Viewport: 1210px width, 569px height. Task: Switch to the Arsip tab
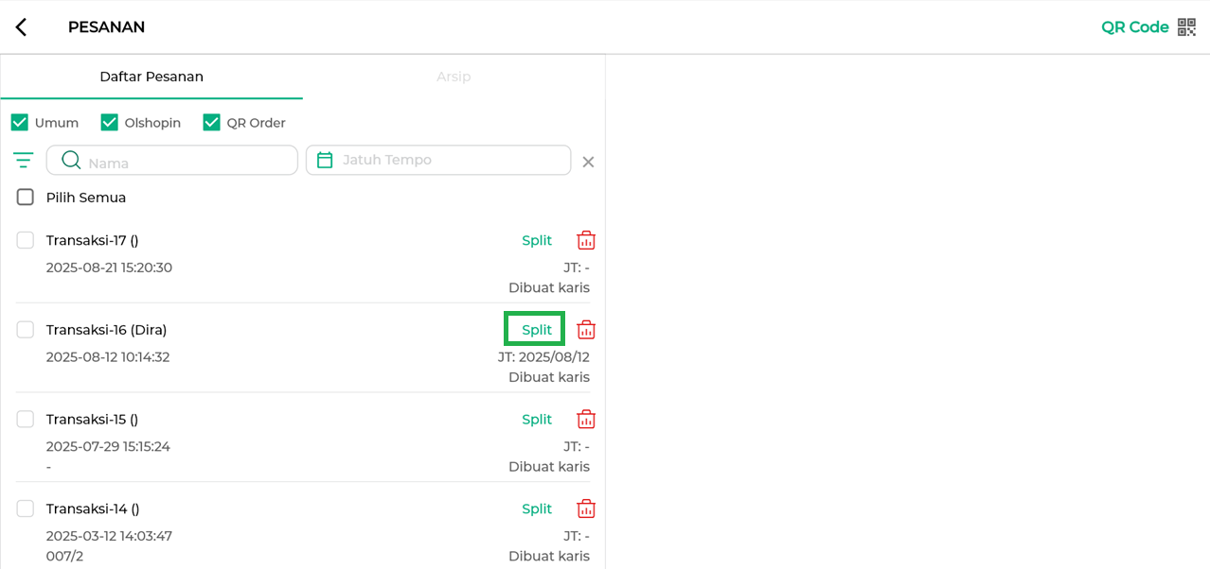(454, 77)
